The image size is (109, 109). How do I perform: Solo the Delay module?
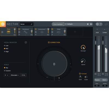coord(52,32)
